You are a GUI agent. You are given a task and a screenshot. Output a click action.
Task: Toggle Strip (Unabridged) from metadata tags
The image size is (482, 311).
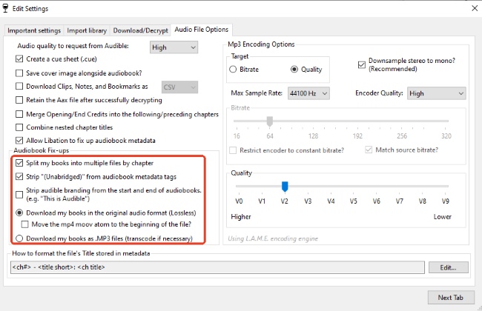click(19, 176)
